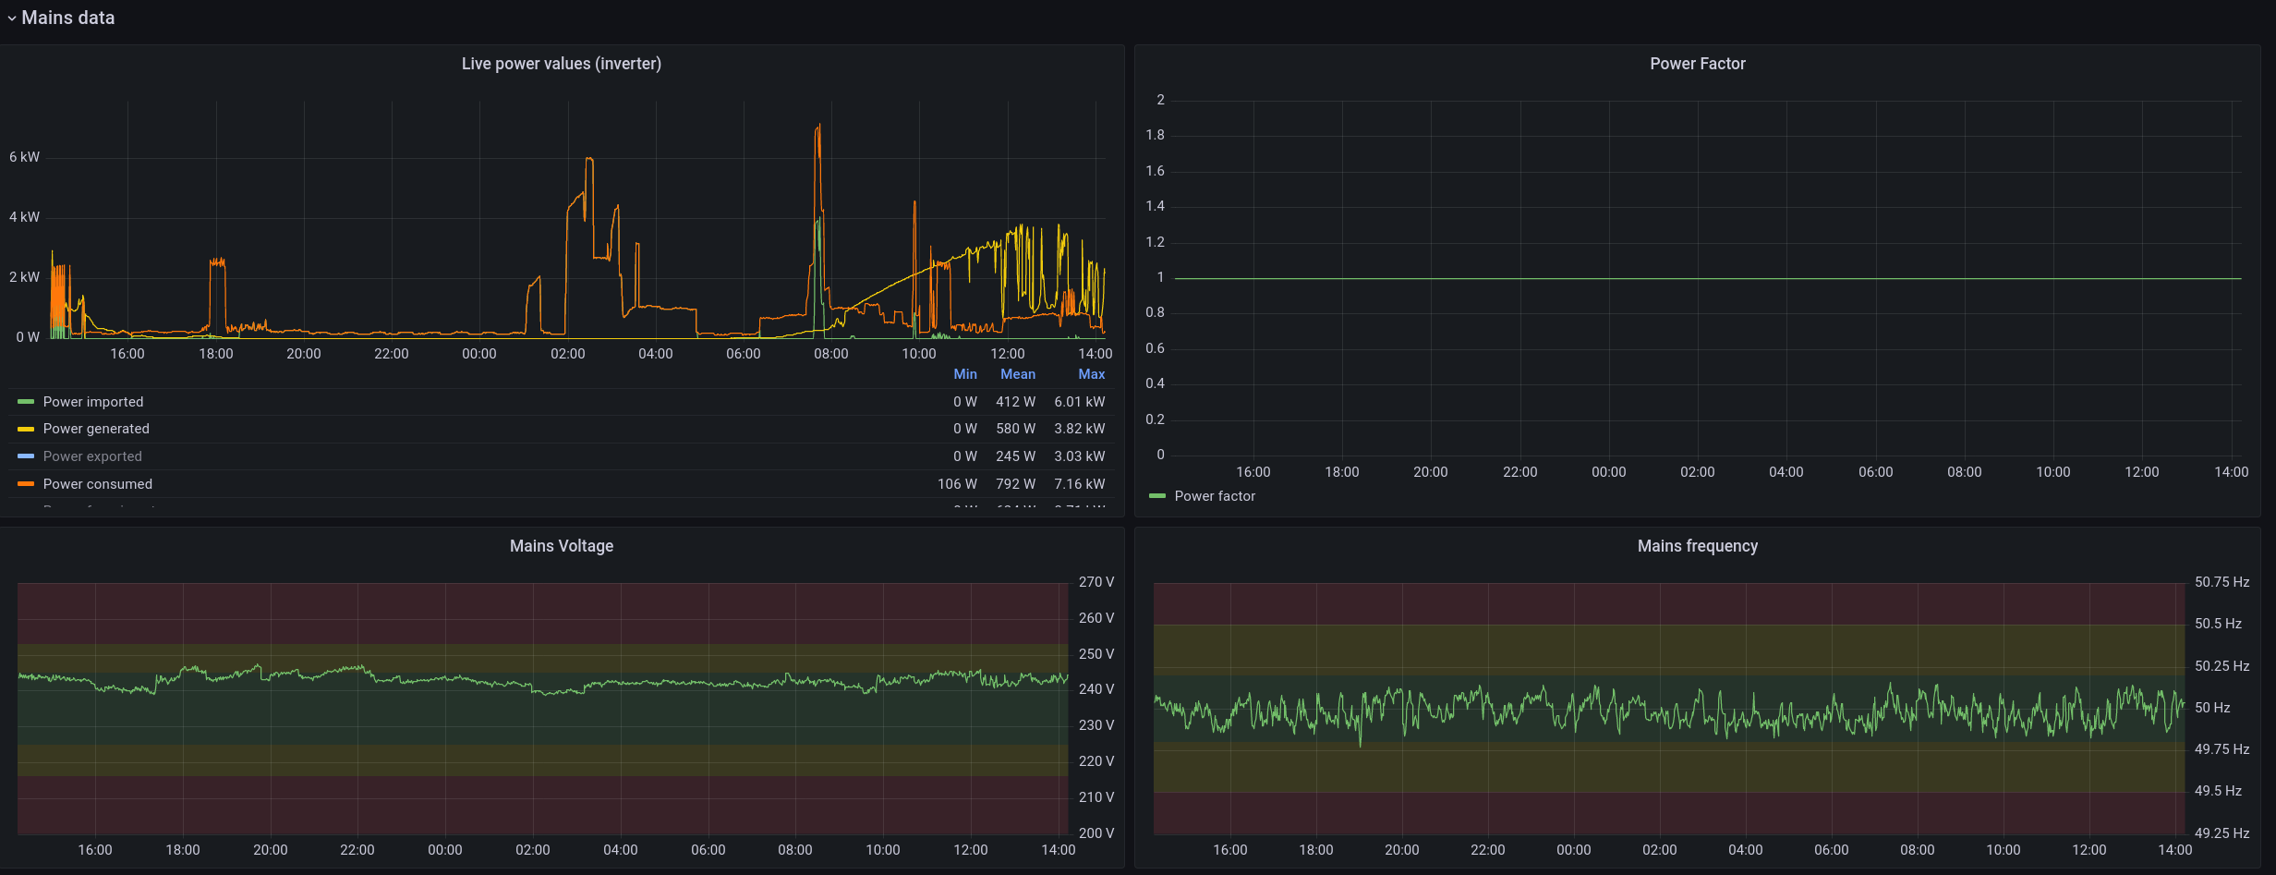Toggle the Power imported series visibility
Screen dimensions: 2276x875
click(93, 402)
